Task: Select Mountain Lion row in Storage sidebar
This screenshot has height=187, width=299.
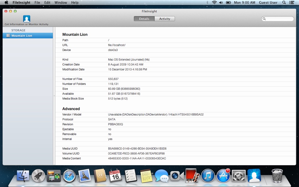Action: click(x=28, y=36)
